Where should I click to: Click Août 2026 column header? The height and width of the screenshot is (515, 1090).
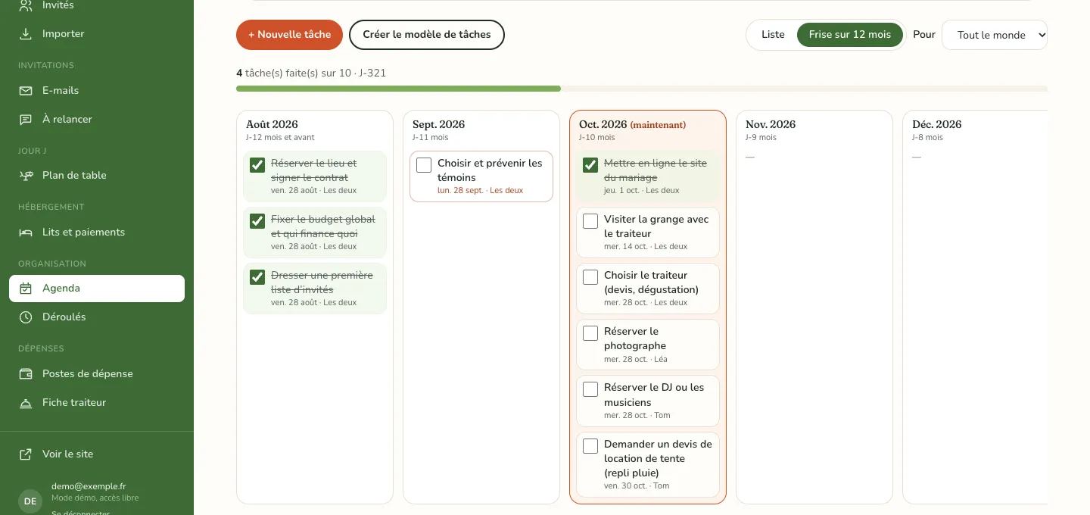(272, 124)
